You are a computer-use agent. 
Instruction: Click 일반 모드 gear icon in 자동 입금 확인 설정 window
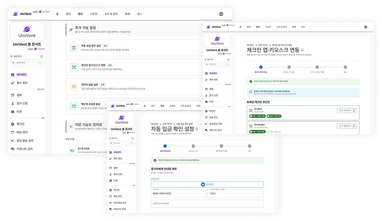(x=110, y=138)
